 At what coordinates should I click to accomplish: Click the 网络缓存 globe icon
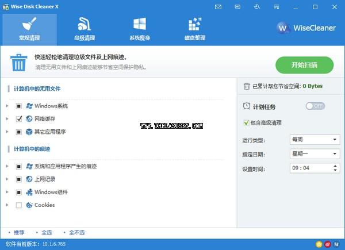coord(29,119)
